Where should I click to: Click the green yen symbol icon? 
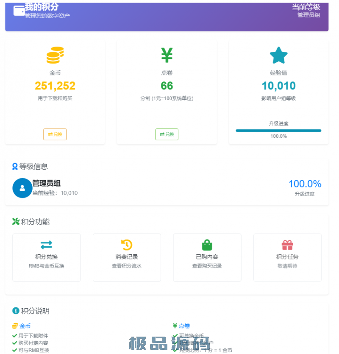[x=167, y=55]
